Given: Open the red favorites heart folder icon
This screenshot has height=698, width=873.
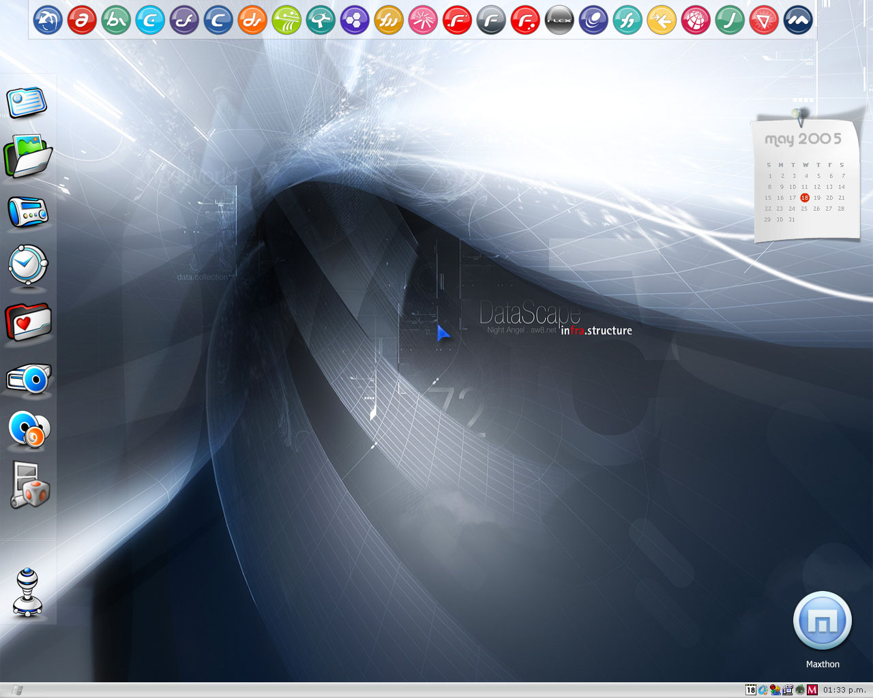Looking at the screenshot, I should 28,321.
